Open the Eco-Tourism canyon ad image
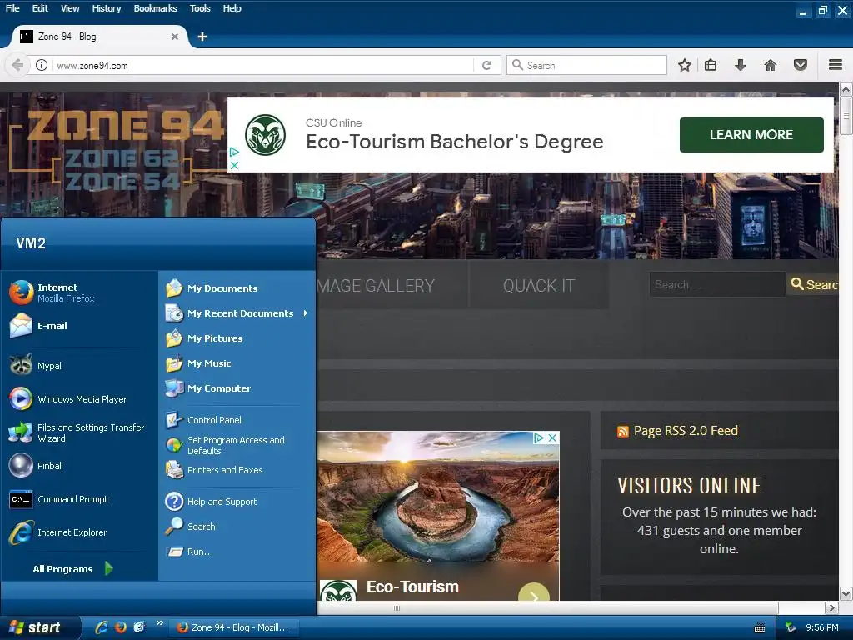The image size is (853, 640). [x=438, y=495]
